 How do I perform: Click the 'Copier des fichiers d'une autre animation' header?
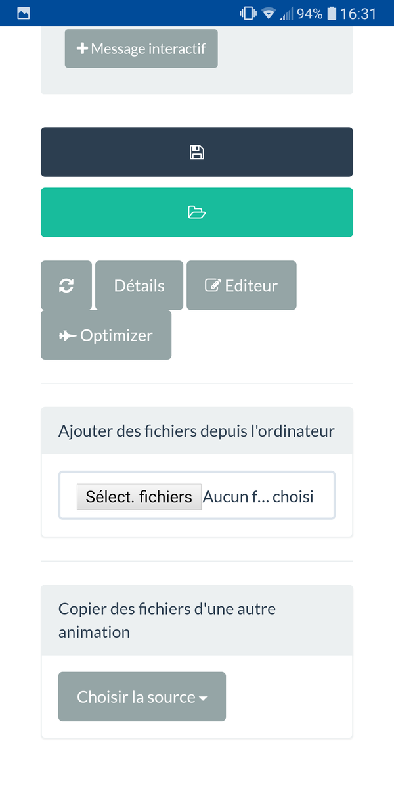(x=167, y=620)
